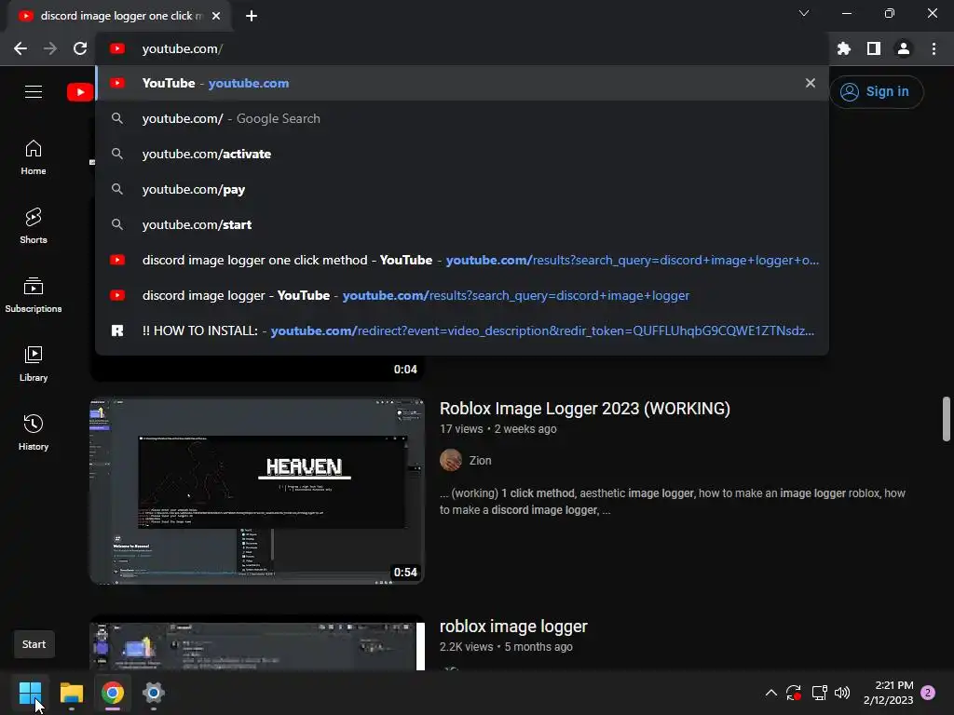Select the discord image logger tab
Screen dimensions: 954x715
click(x=119, y=16)
